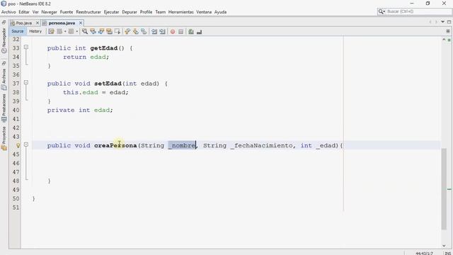Close the persona.java tab
The image size is (453, 255).
point(81,23)
